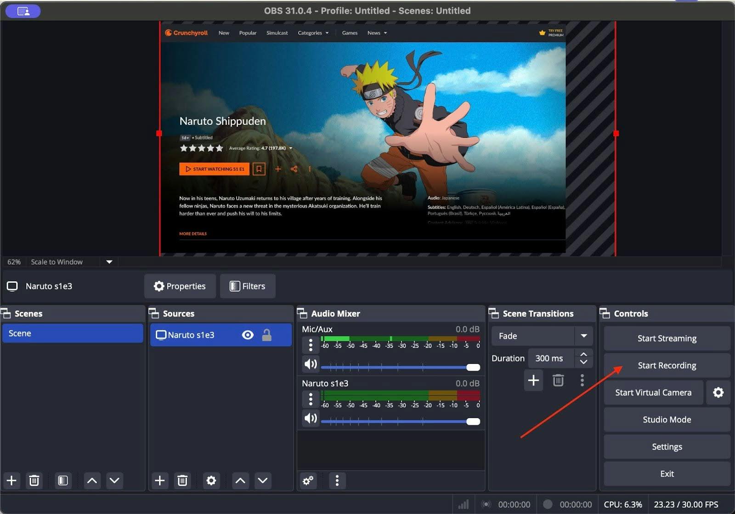Open transition properties three-dot menu

(582, 380)
